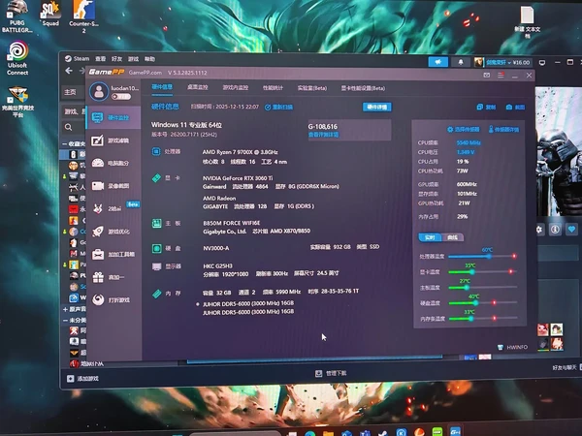Viewport: 582px width, 436px height.
Task: Click the Steam library search magnifier
Action: [68, 127]
